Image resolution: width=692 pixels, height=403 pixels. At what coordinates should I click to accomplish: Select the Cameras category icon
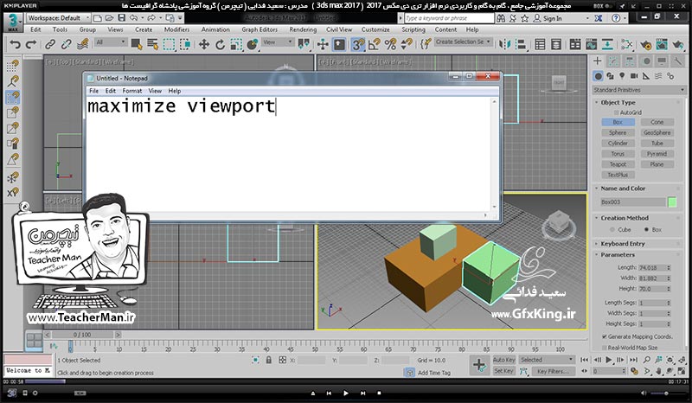634,76
